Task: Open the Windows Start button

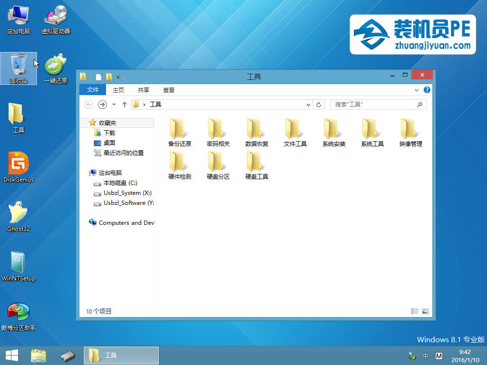Action: tap(12, 355)
